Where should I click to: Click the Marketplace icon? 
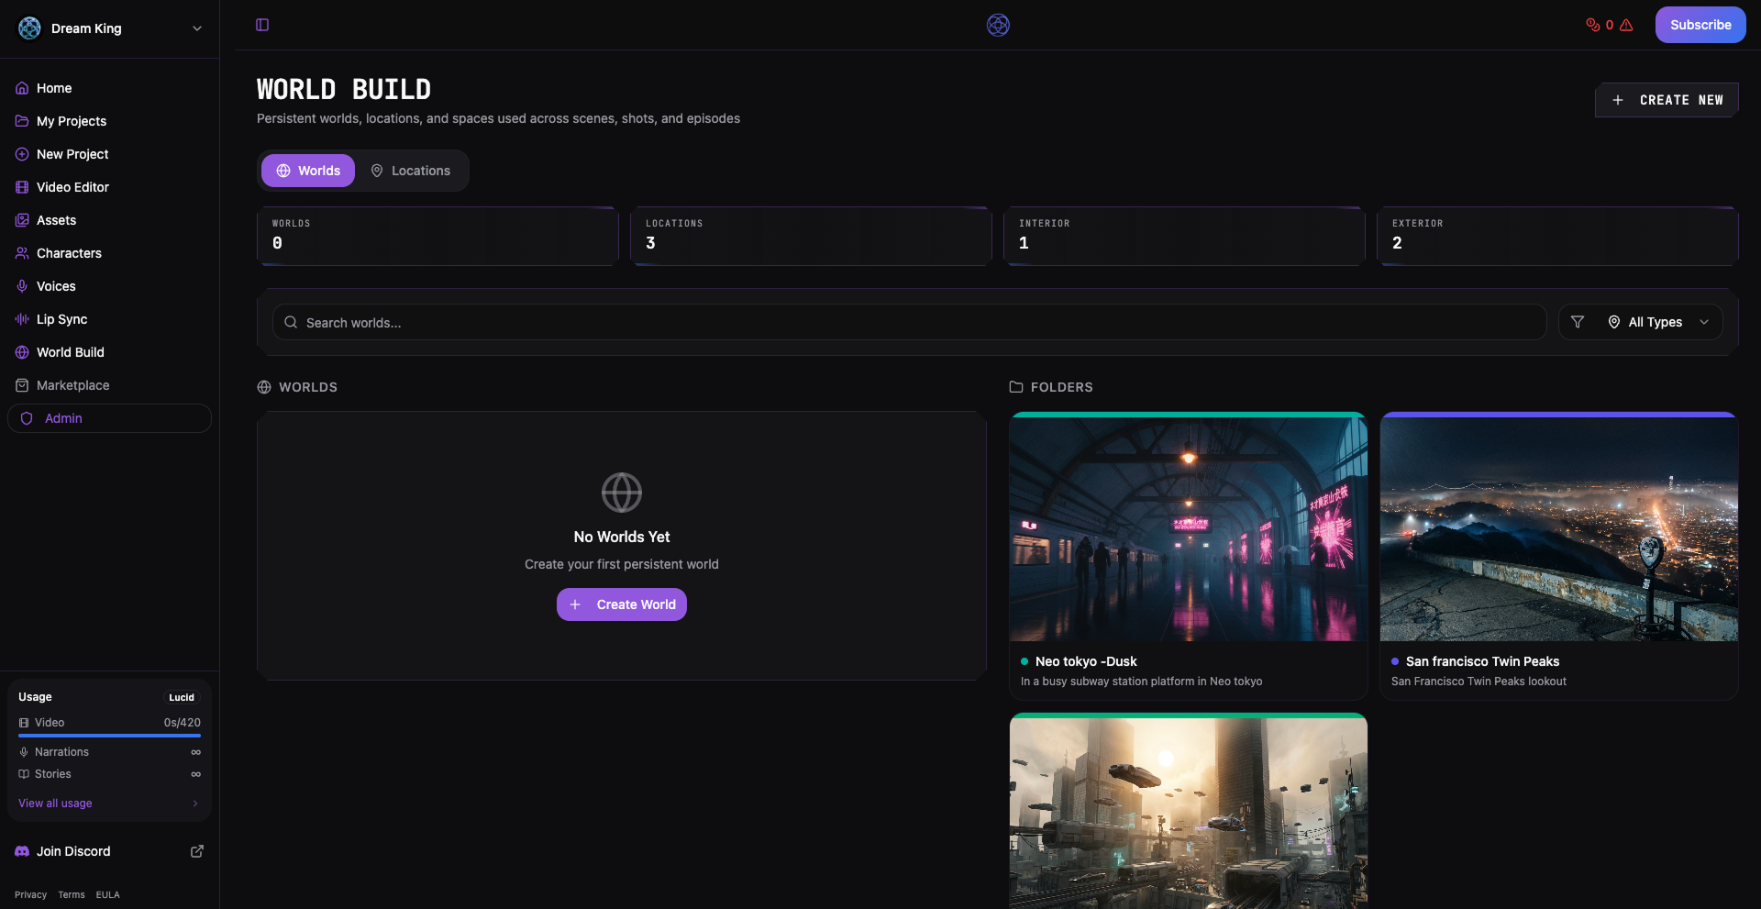[21, 385]
